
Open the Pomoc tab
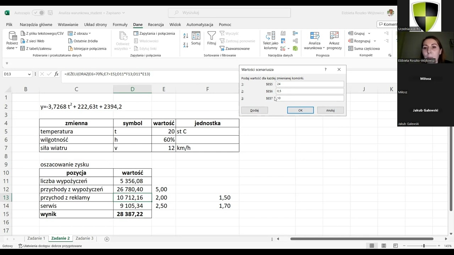point(225,24)
